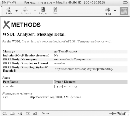The width and height of the screenshot is (130, 116).
Task: Open Navigator from status bar component icon
Action: pyautogui.click(x=5, y=114)
